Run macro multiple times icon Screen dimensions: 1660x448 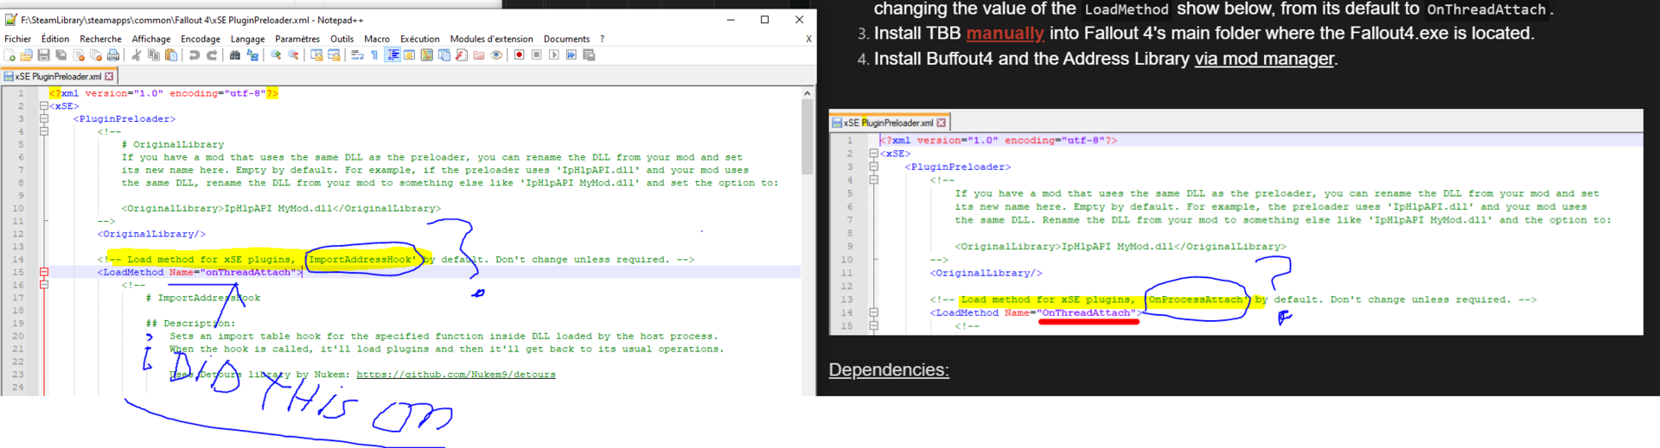tap(571, 55)
